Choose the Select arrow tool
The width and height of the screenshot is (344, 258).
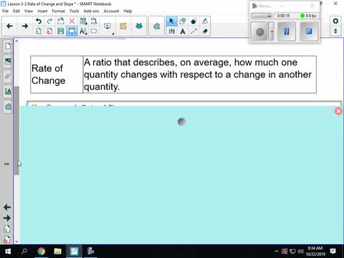[171, 21]
